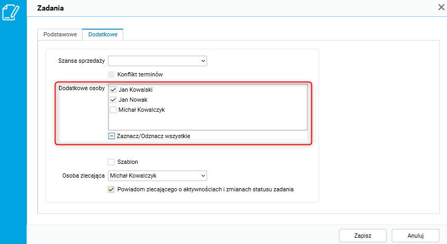
Task: Toggle the Zaznacz/Odznacz wszystkie checkbox
Action: click(112, 136)
